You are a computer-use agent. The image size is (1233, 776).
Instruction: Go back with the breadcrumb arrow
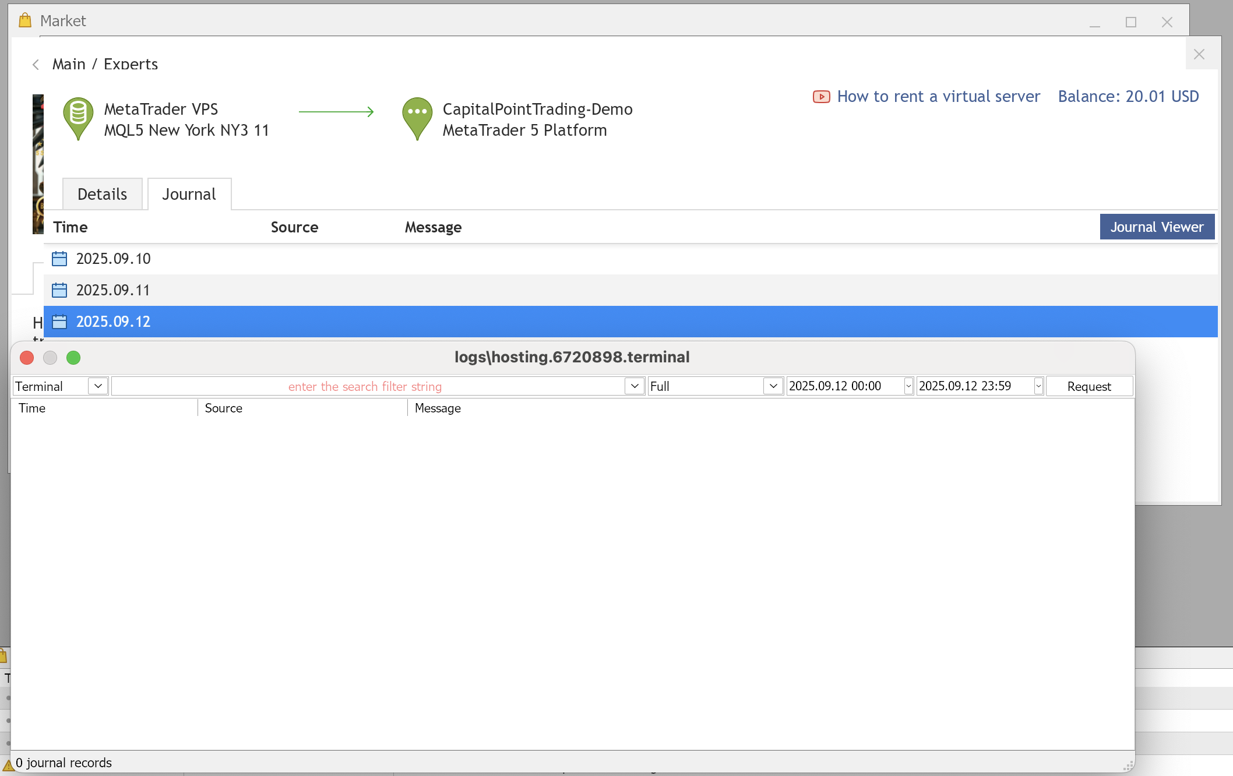pos(36,65)
